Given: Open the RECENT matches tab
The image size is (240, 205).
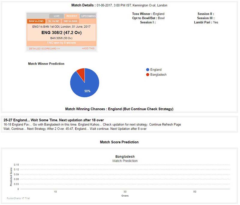Looking at the screenshot, I should (72, 16).
